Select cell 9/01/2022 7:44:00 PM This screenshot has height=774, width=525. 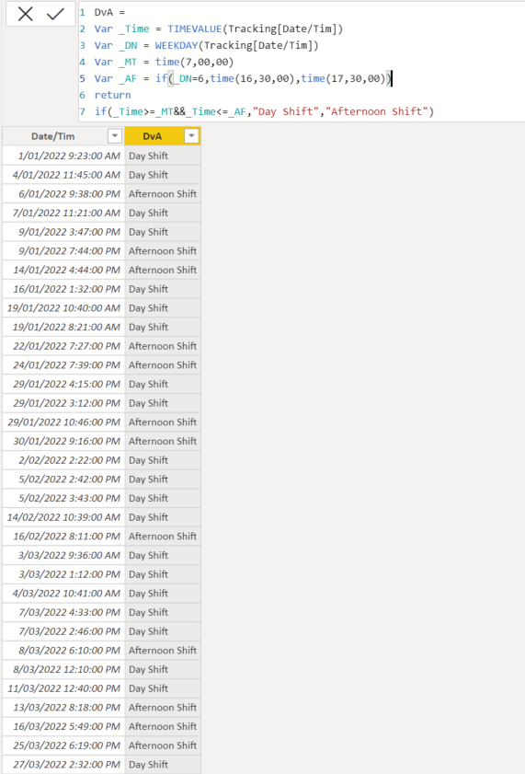[x=63, y=250]
